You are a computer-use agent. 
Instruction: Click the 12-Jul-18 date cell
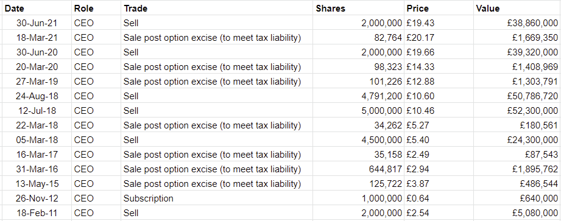coord(37,111)
